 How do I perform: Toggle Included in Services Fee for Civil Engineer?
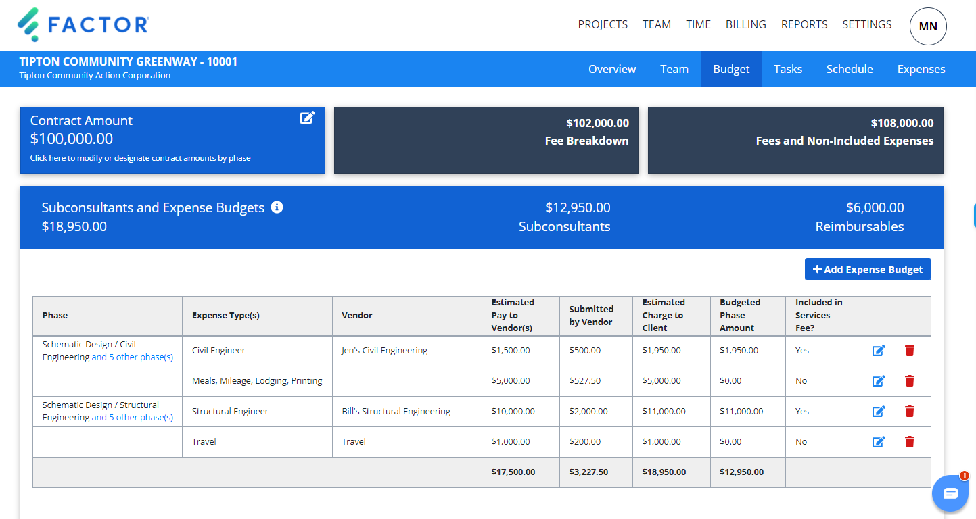pyautogui.click(x=802, y=350)
